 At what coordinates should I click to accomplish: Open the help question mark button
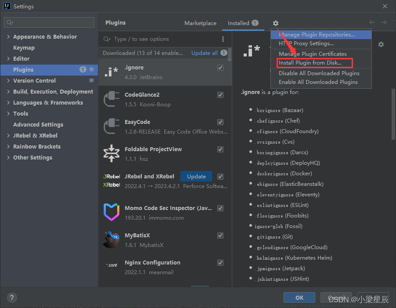(x=12, y=297)
